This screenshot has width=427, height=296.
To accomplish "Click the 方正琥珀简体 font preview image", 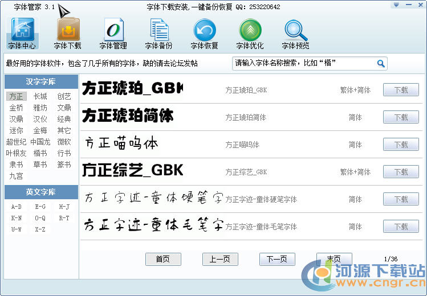I will click(128, 116).
